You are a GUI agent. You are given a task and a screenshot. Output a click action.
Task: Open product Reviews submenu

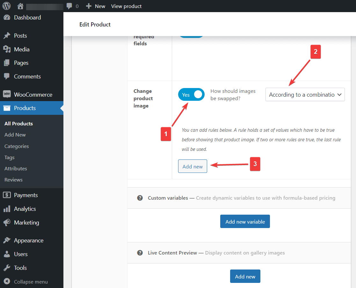pyautogui.click(x=13, y=180)
